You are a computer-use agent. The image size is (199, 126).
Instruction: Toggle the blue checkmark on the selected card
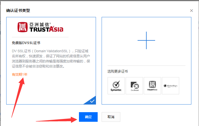pyautogui.click(x=92, y=101)
